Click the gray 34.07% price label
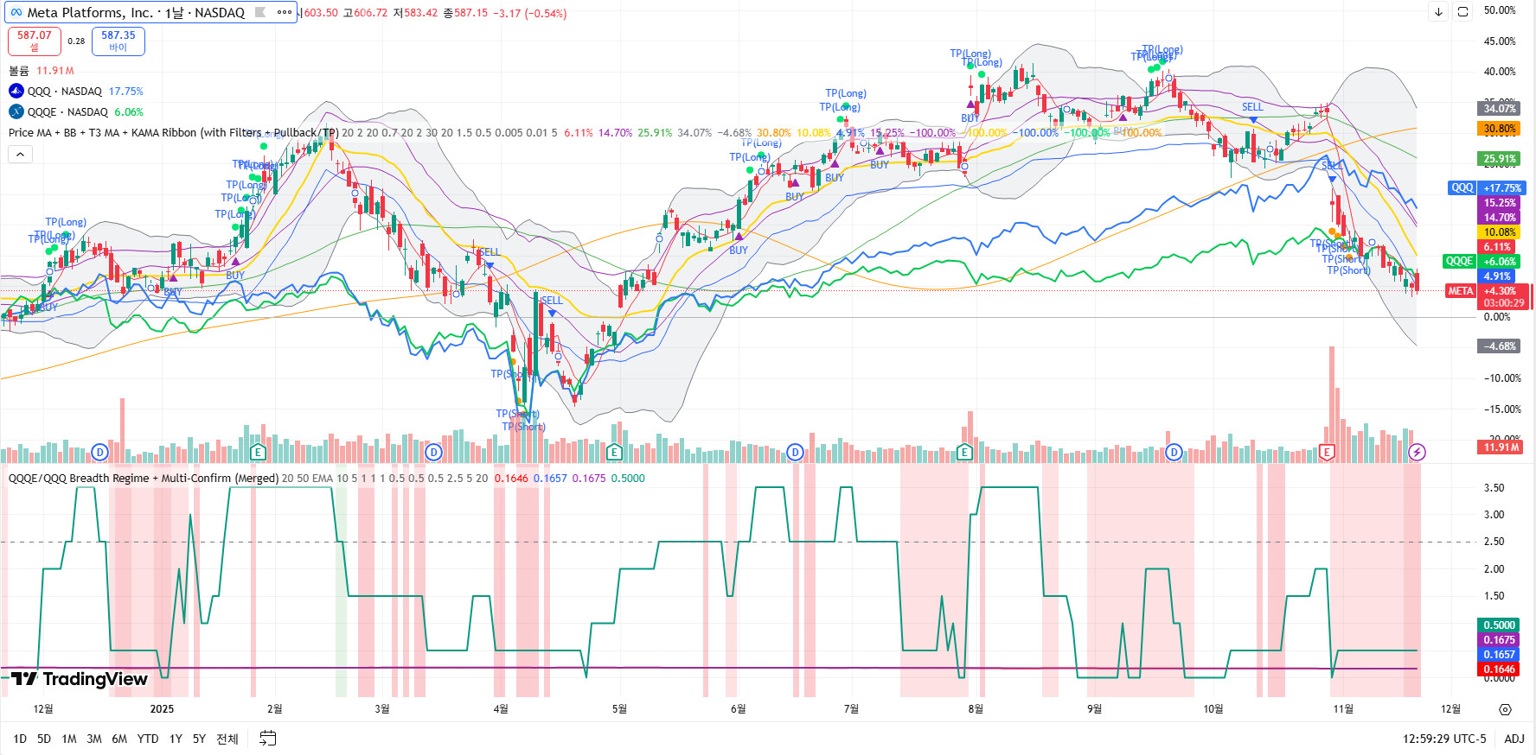Screen dimensions: 1536x755 point(1500,108)
